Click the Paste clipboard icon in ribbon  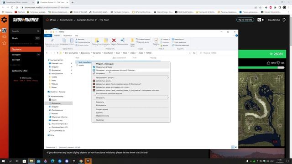coord(72,41)
